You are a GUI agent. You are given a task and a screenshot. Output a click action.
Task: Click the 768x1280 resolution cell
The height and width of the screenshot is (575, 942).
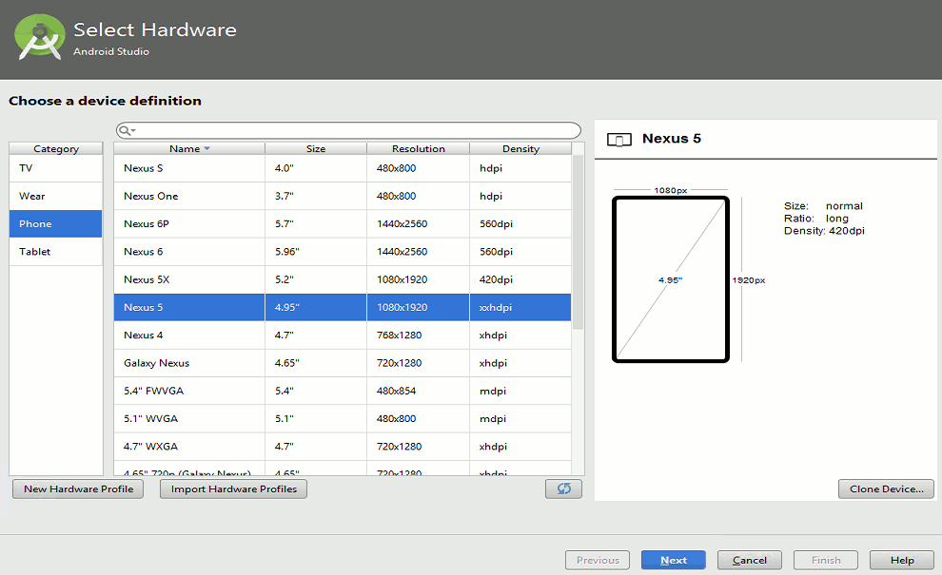click(x=418, y=335)
